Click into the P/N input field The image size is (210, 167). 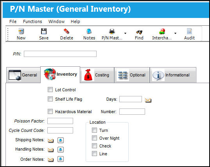(x=60, y=54)
